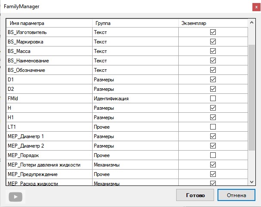
Task: Click the YouTube video play icon
Action: coord(16,196)
